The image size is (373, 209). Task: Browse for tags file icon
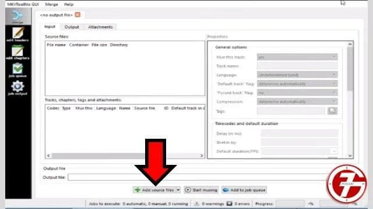click(332, 111)
